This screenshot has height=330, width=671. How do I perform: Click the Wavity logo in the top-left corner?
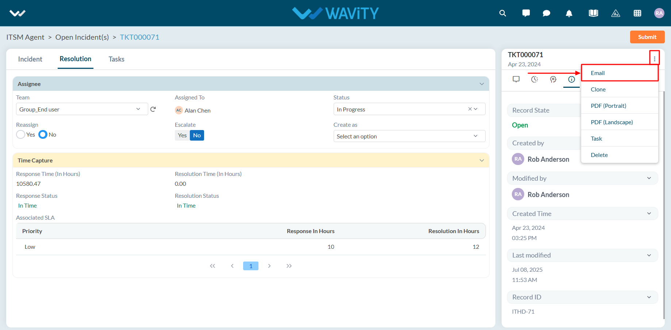tap(17, 13)
